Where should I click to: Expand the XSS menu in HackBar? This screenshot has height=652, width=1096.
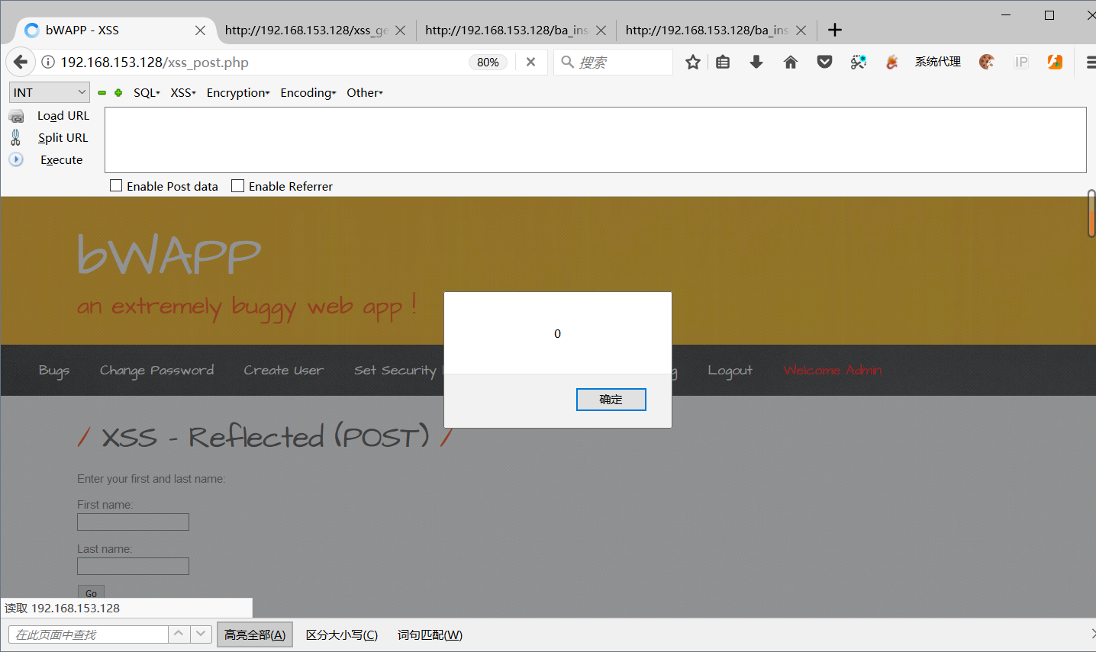pos(183,92)
